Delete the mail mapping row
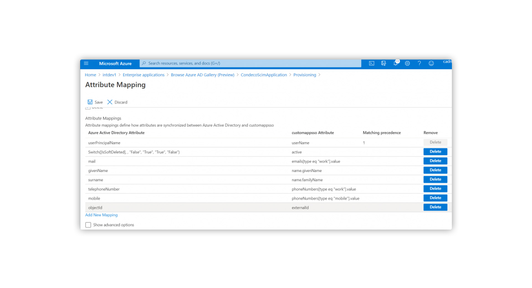This screenshot has height=288, width=532. tap(435, 161)
